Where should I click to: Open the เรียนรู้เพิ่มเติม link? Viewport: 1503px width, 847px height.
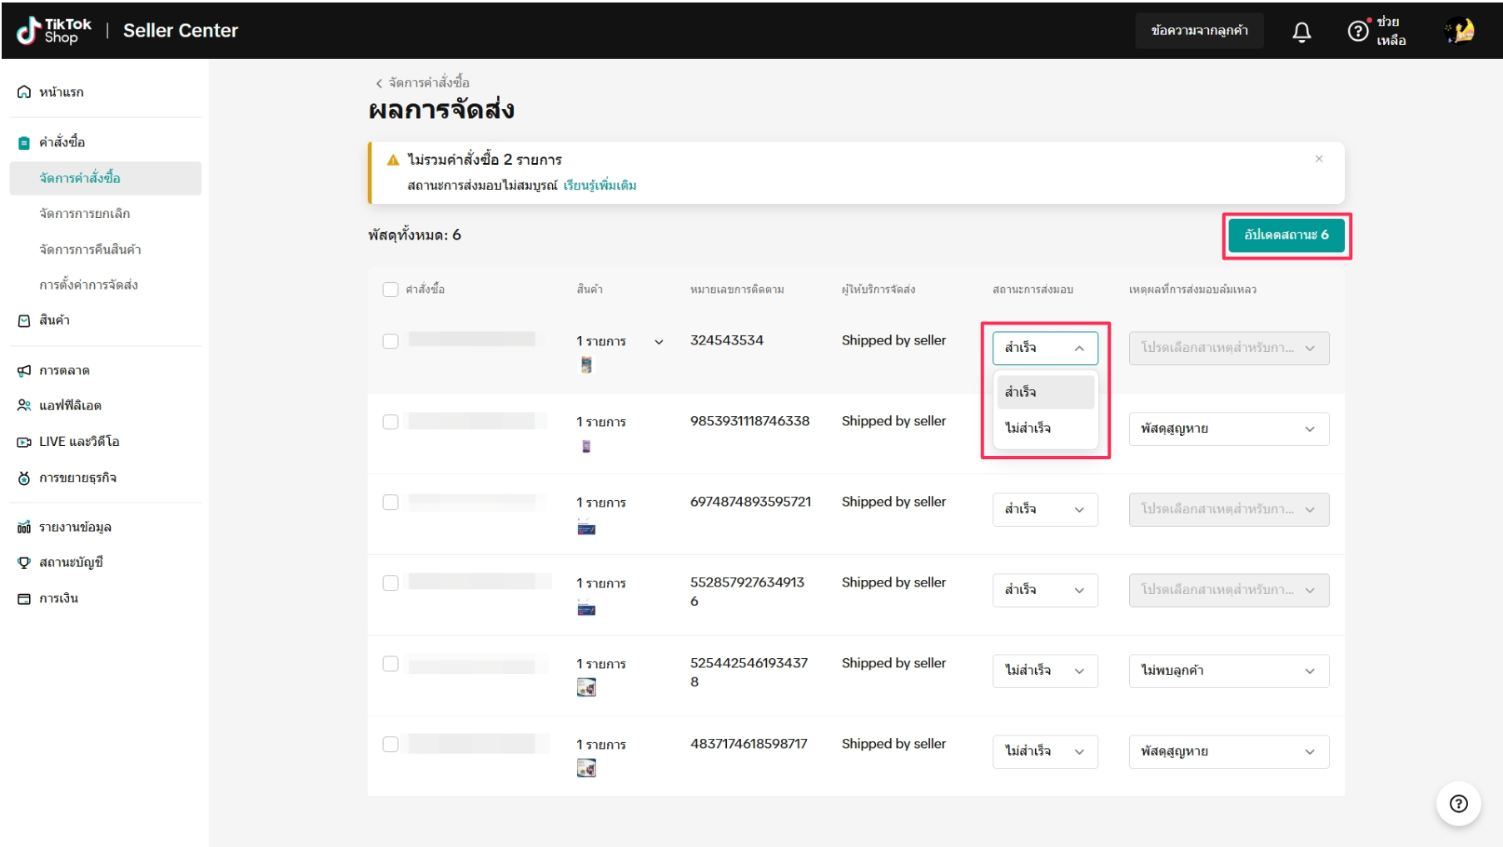pyautogui.click(x=600, y=186)
